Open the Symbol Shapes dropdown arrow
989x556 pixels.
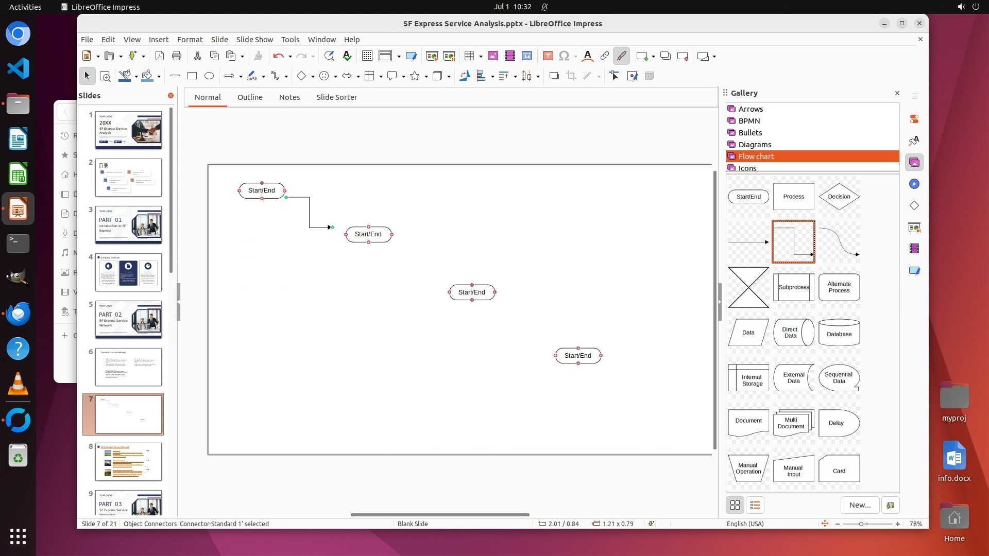(x=335, y=77)
